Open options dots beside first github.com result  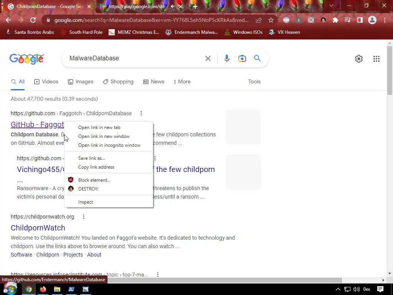(x=141, y=113)
